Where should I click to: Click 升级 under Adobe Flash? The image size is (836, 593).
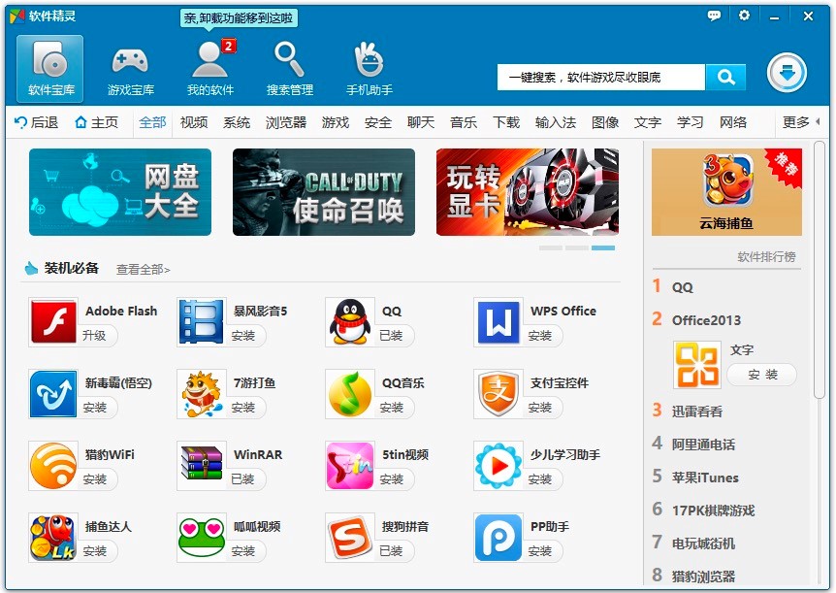click(94, 335)
